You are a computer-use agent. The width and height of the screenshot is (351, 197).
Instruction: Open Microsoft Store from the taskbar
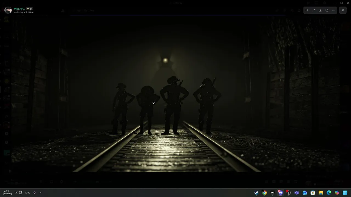click(313, 193)
